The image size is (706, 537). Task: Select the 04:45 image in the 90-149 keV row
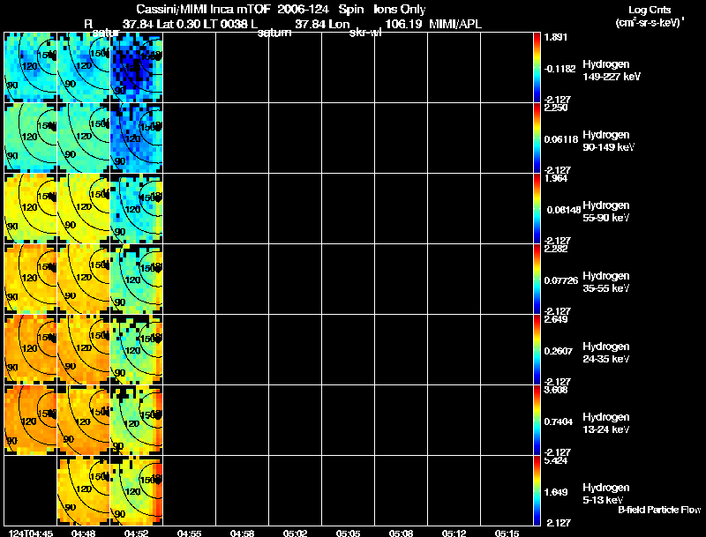pos(30,138)
